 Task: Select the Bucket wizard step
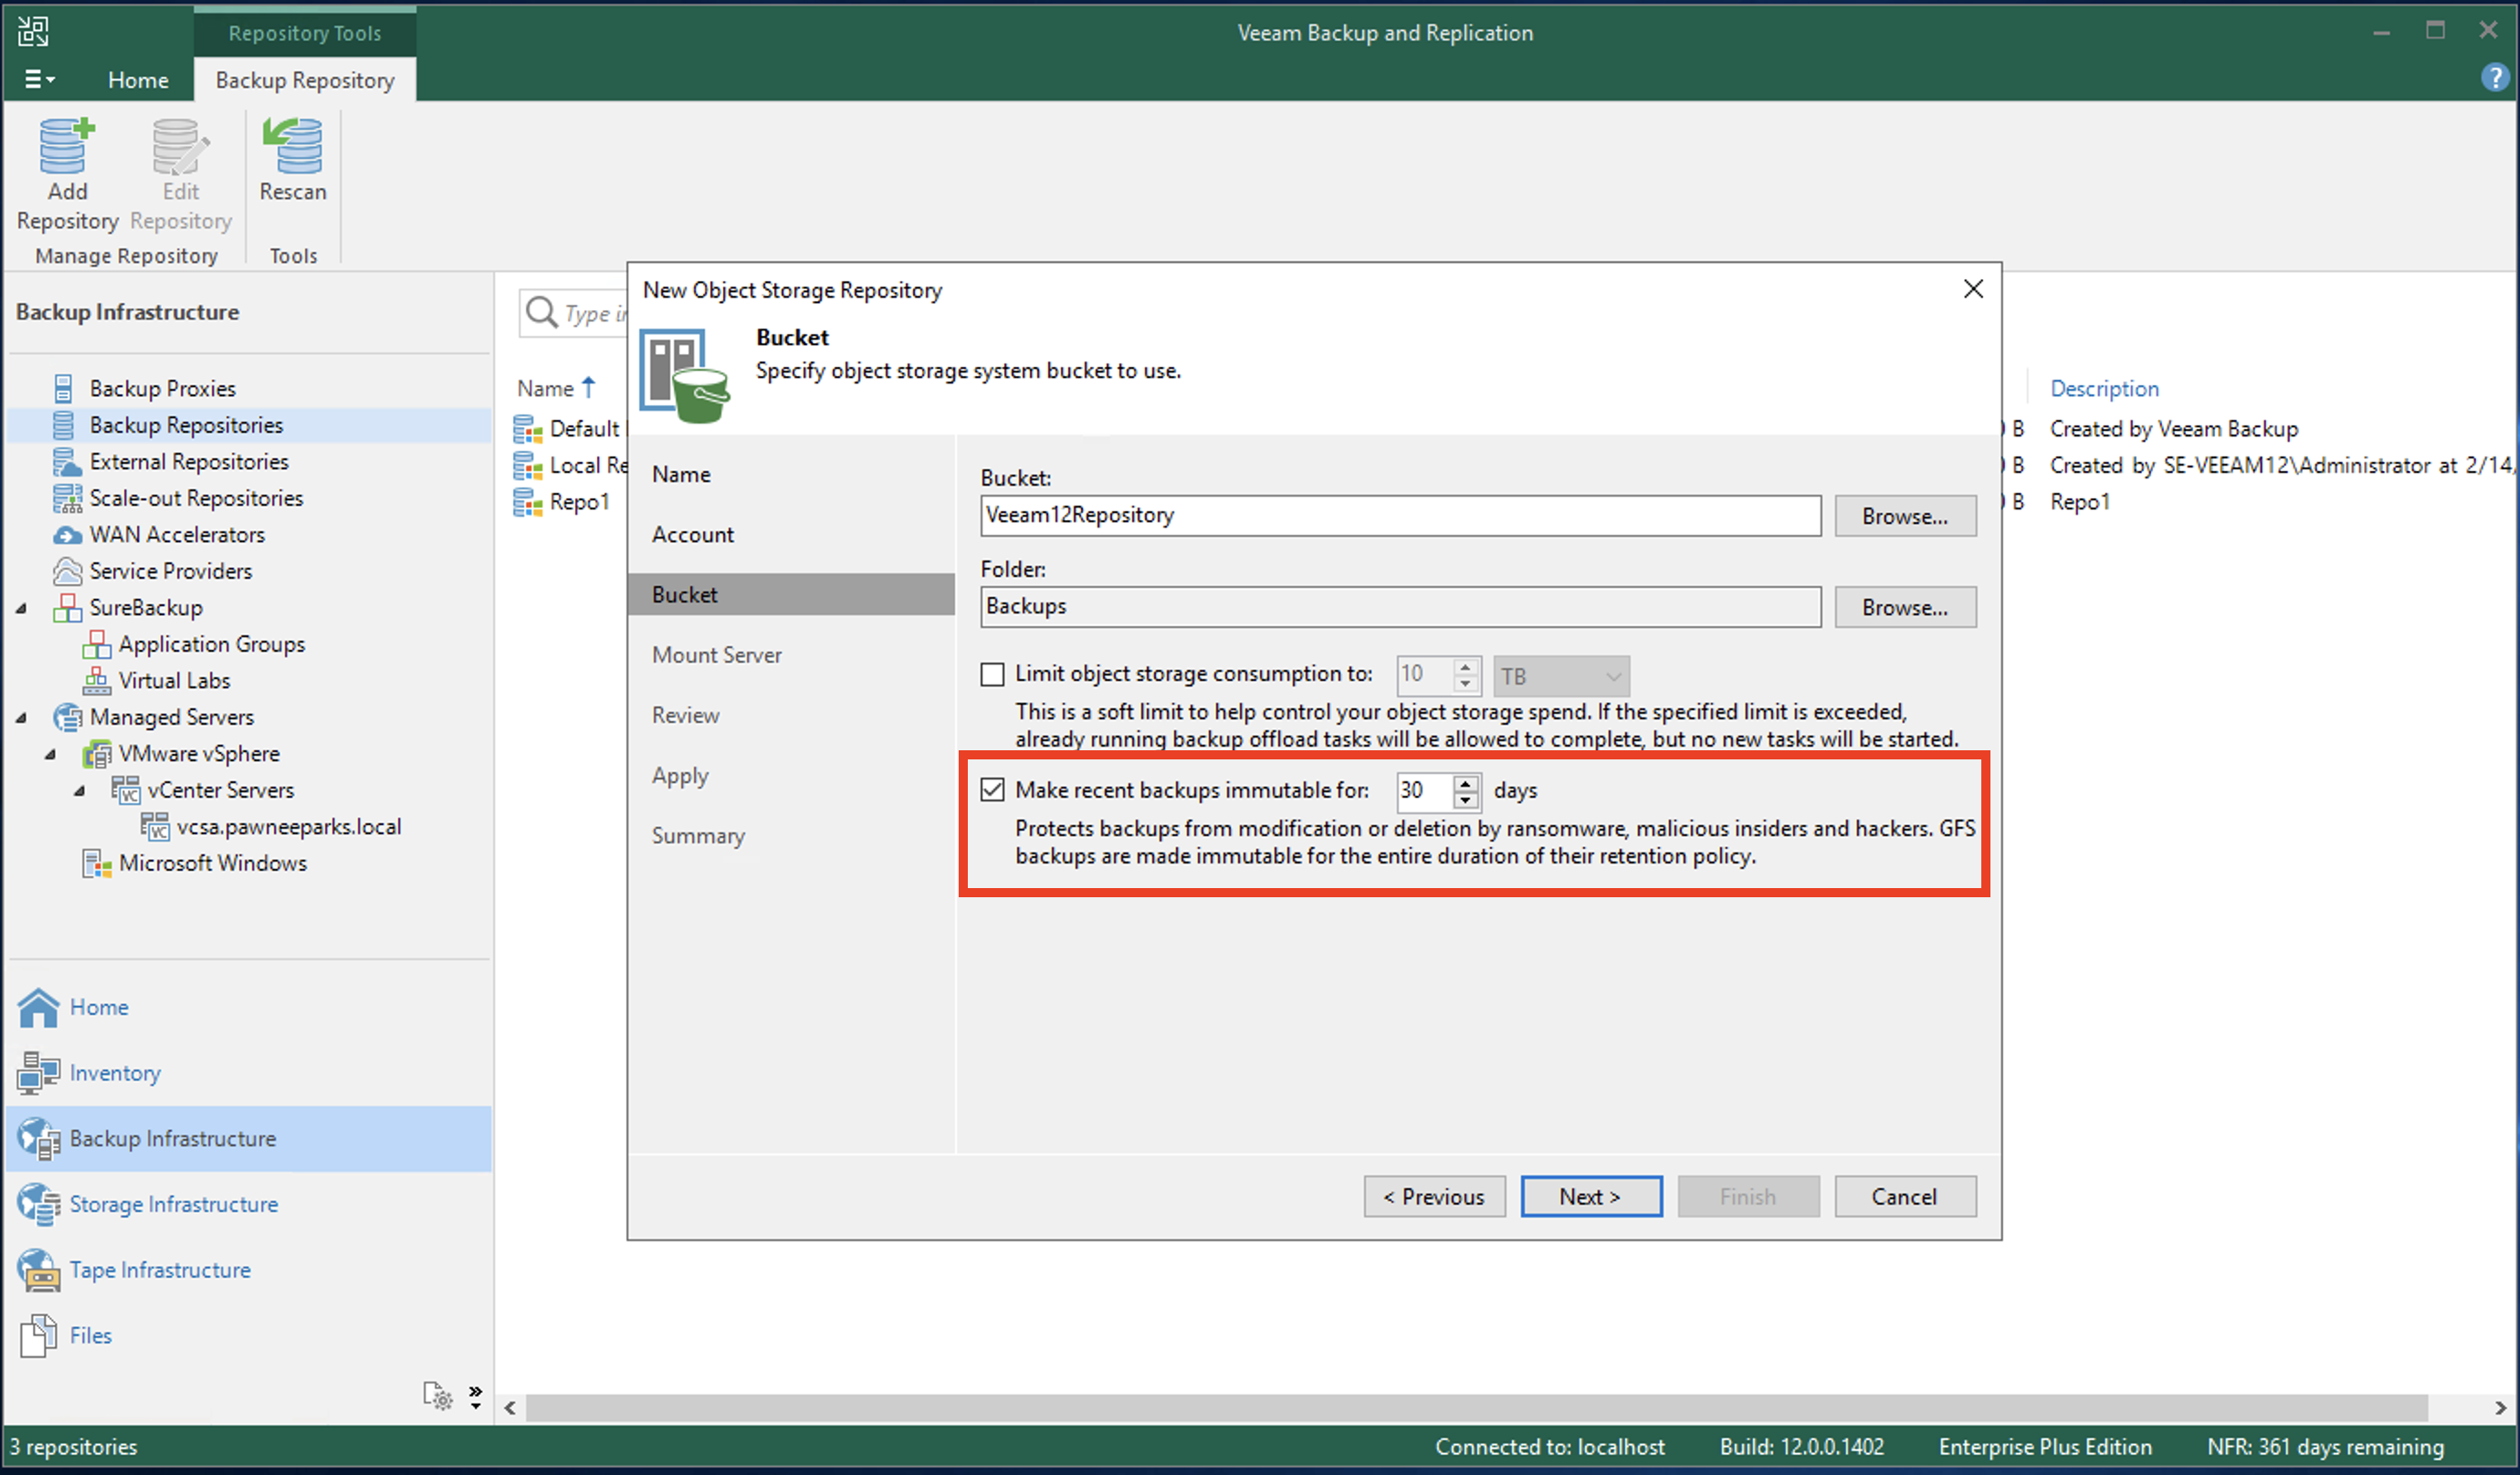pyautogui.click(x=791, y=594)
